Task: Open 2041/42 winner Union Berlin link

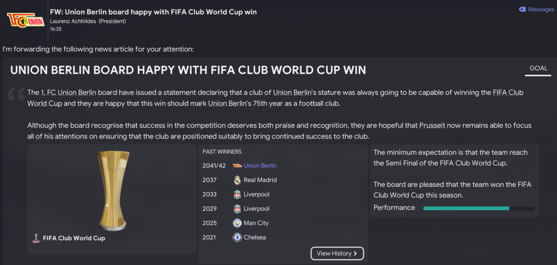Action: tap(260, 166)
